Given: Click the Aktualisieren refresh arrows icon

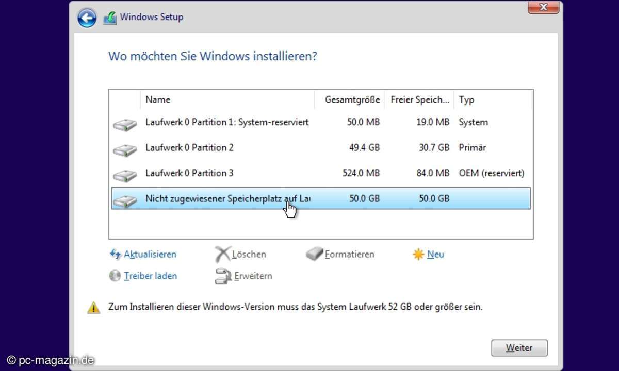Looking at the screenshot, I should click(x=115, y=254).
